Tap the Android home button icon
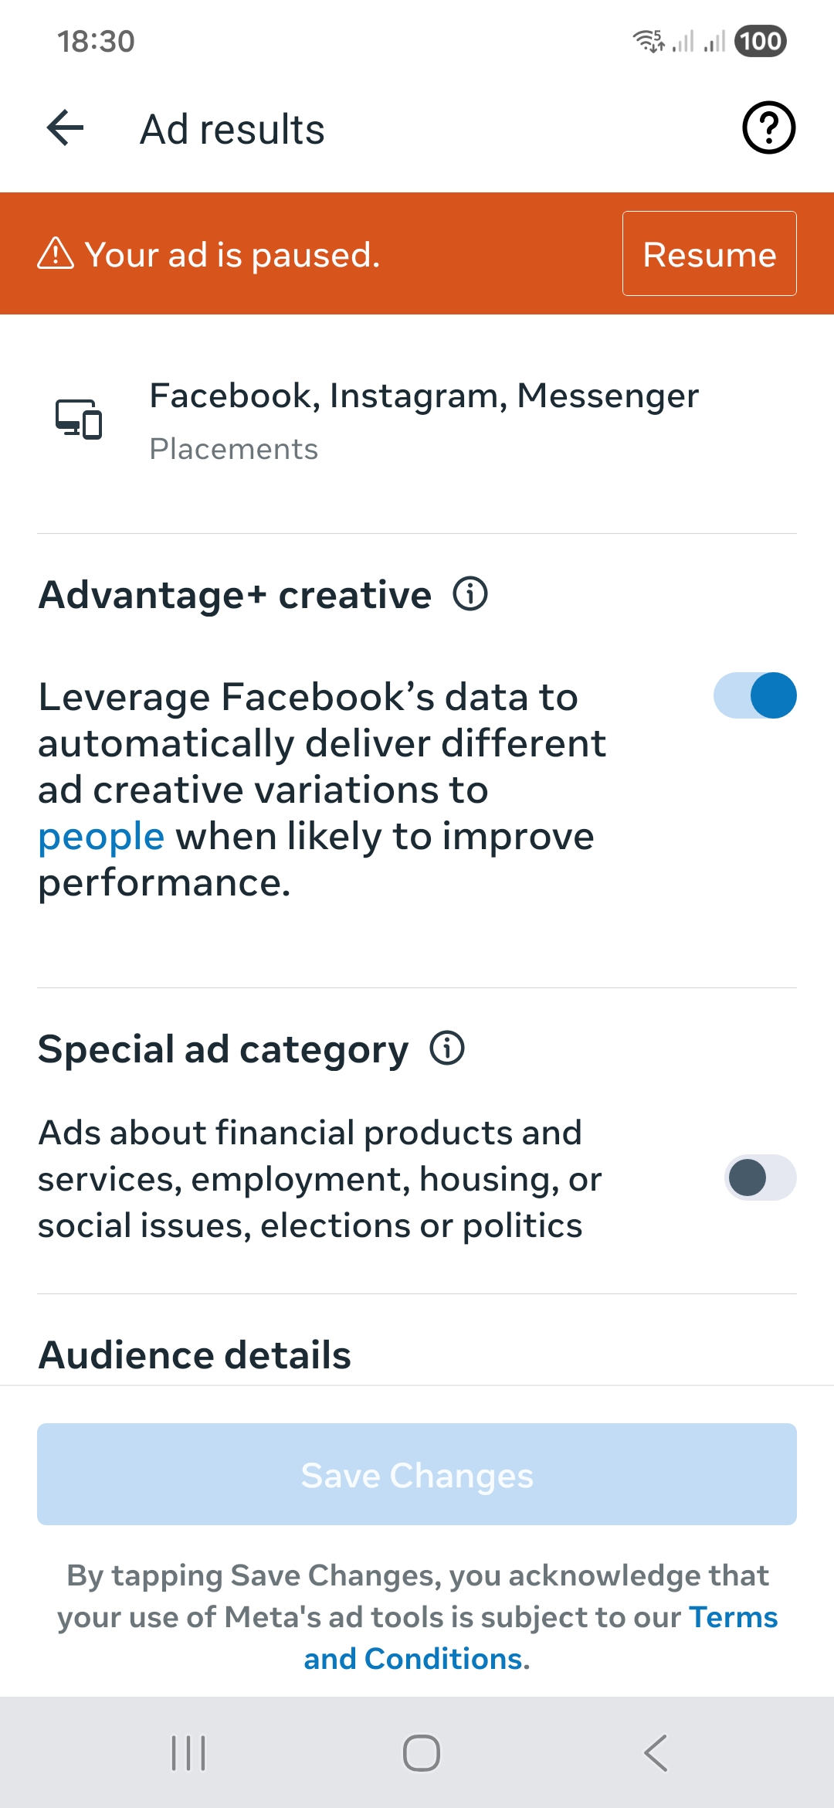This screenshot has height=1808, width=834. (422, 1752)
